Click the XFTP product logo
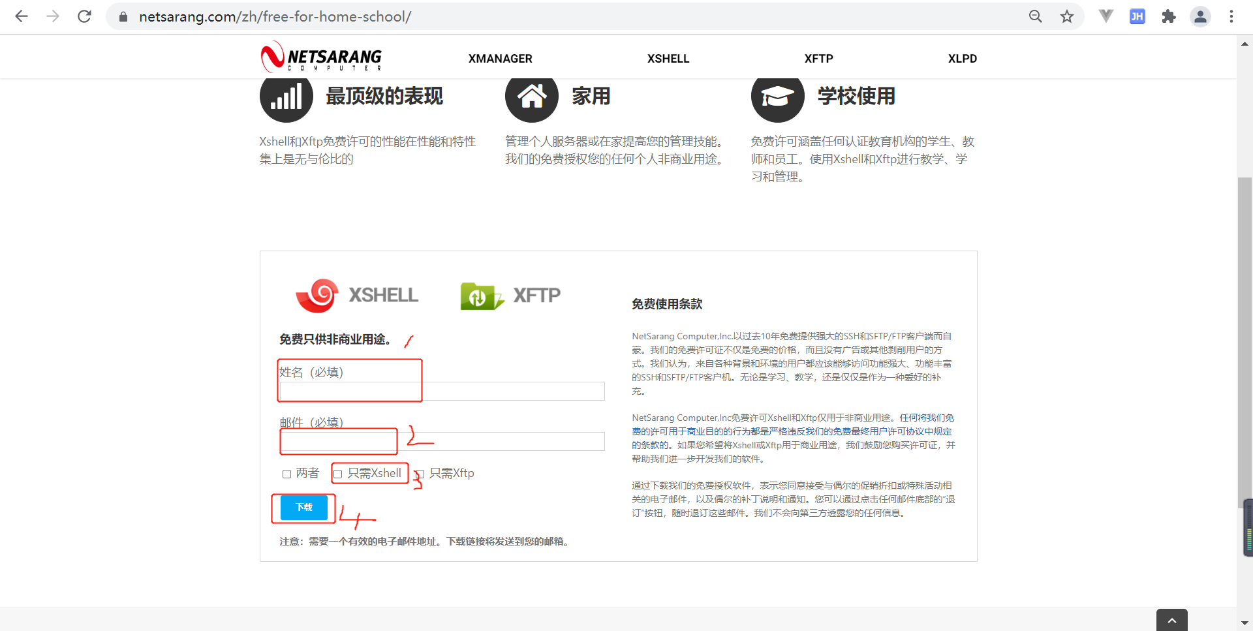 510,296
